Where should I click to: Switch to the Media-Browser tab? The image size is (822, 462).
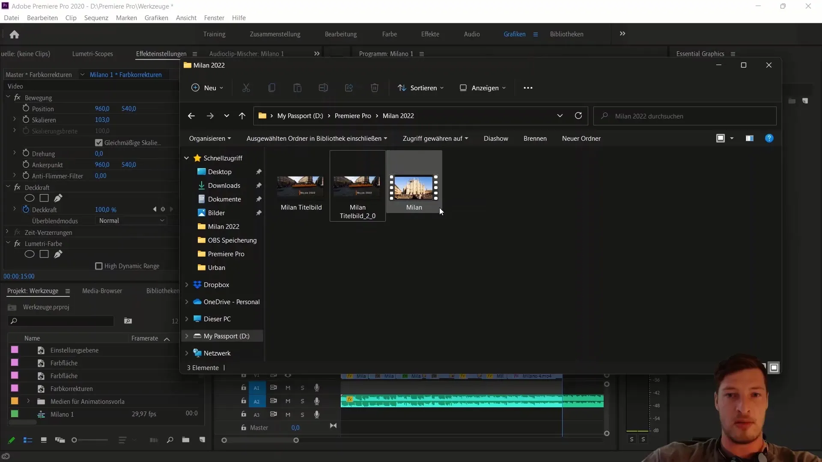[102, 290]
